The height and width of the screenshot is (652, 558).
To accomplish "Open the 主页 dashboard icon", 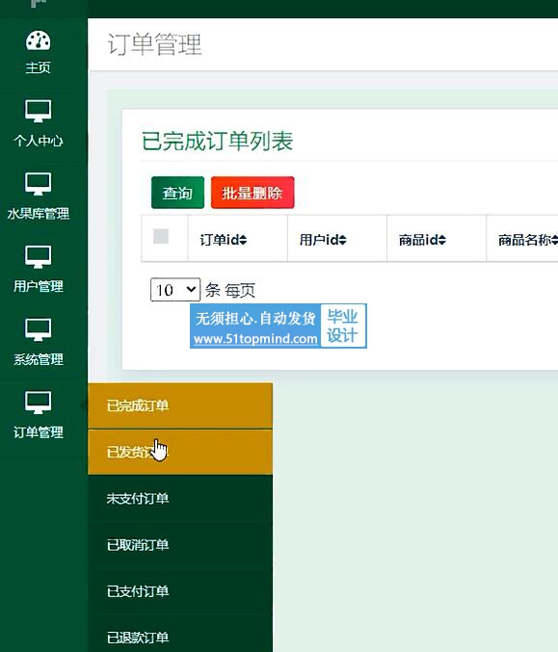I will (38, 40).
